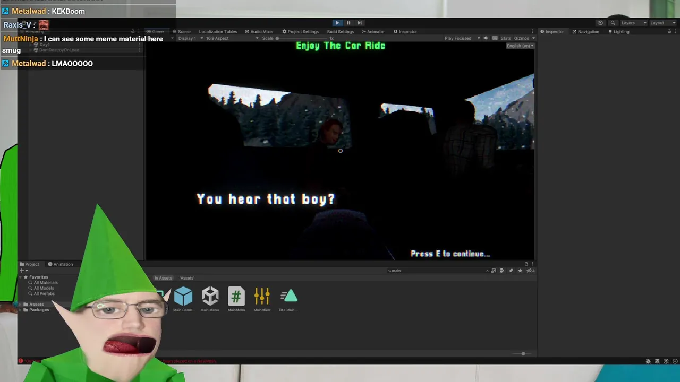Start Play mode with the play button
680x382 pixels.
pyautogui.click(x=337, y=23)
